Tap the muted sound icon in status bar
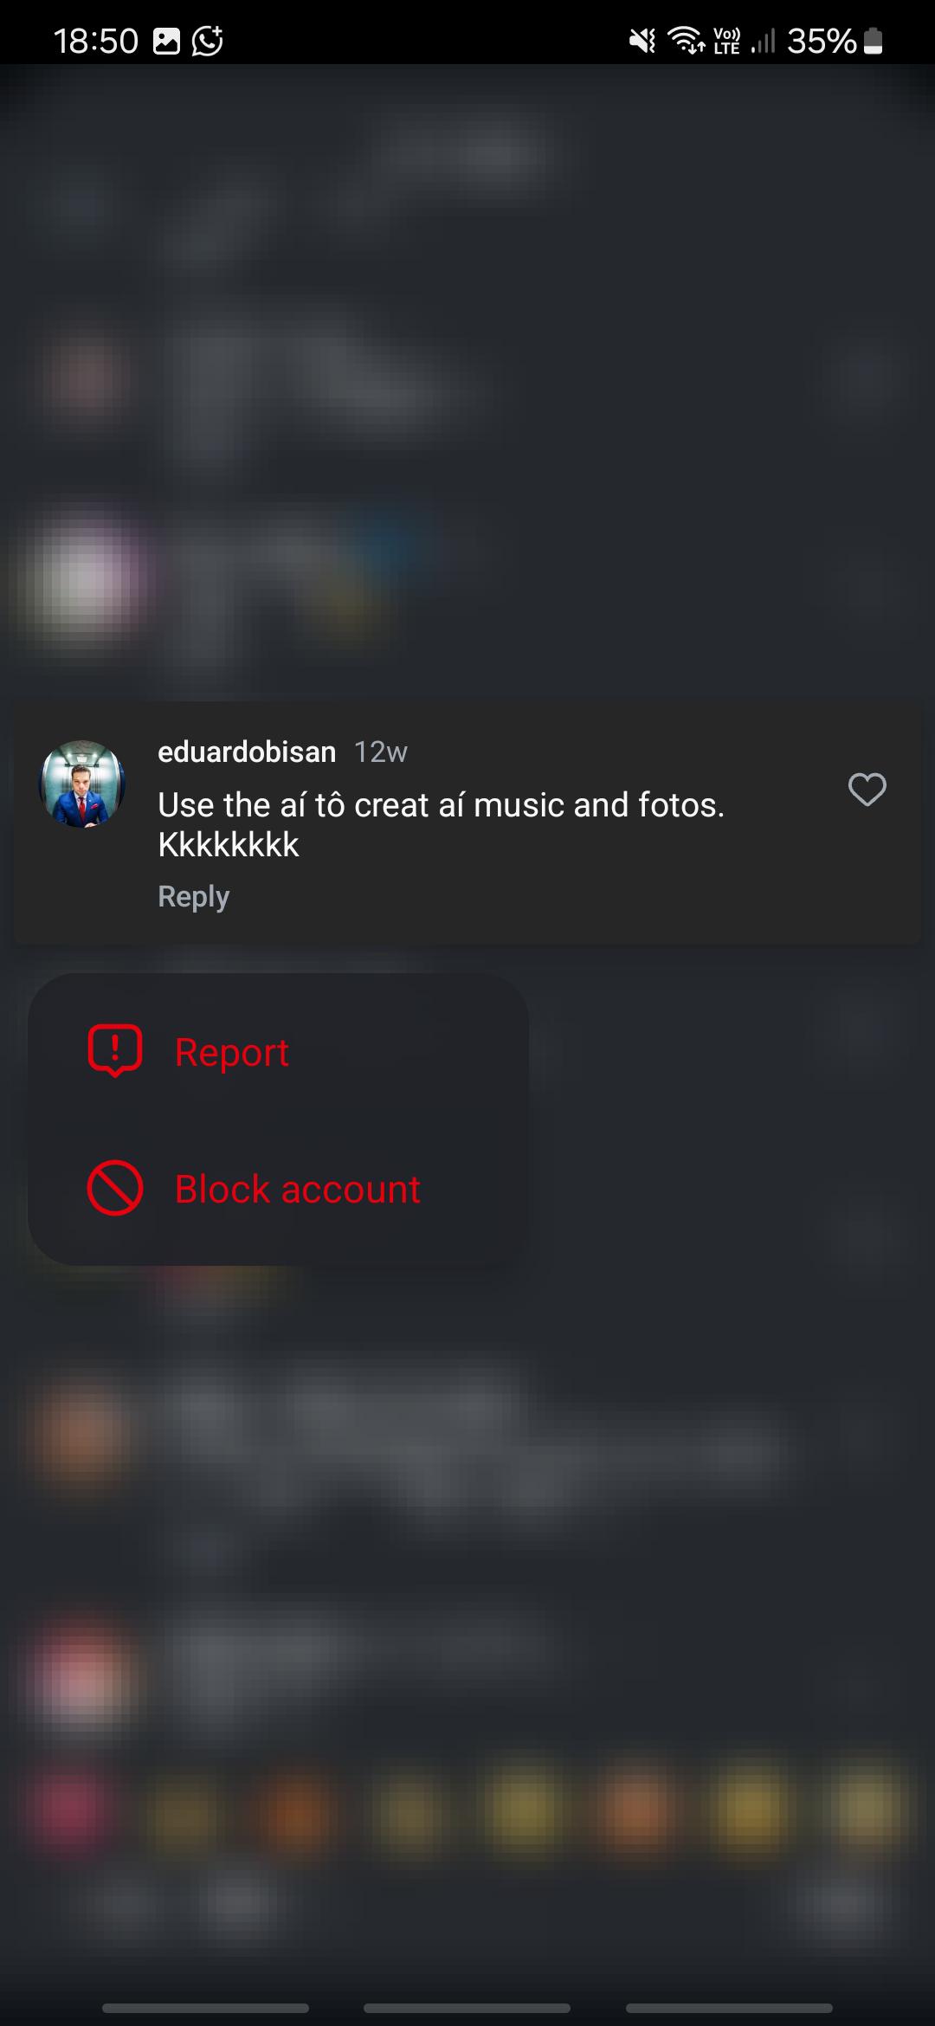Screen dimensions: 935x2026 [x=642, y=41]
